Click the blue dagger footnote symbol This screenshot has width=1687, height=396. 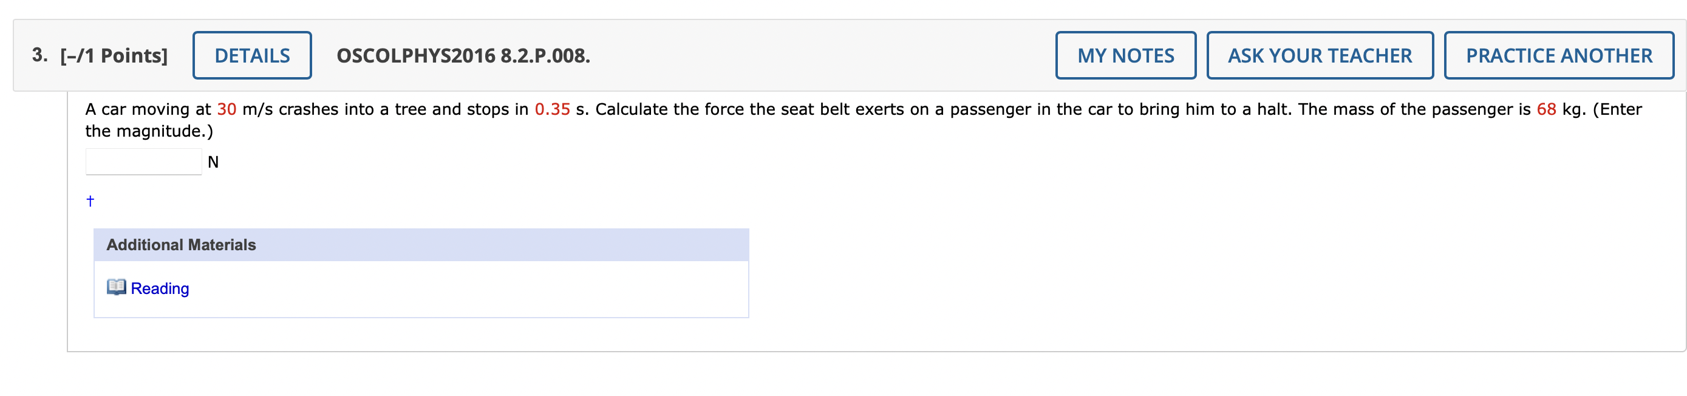(x=90, y=201)
